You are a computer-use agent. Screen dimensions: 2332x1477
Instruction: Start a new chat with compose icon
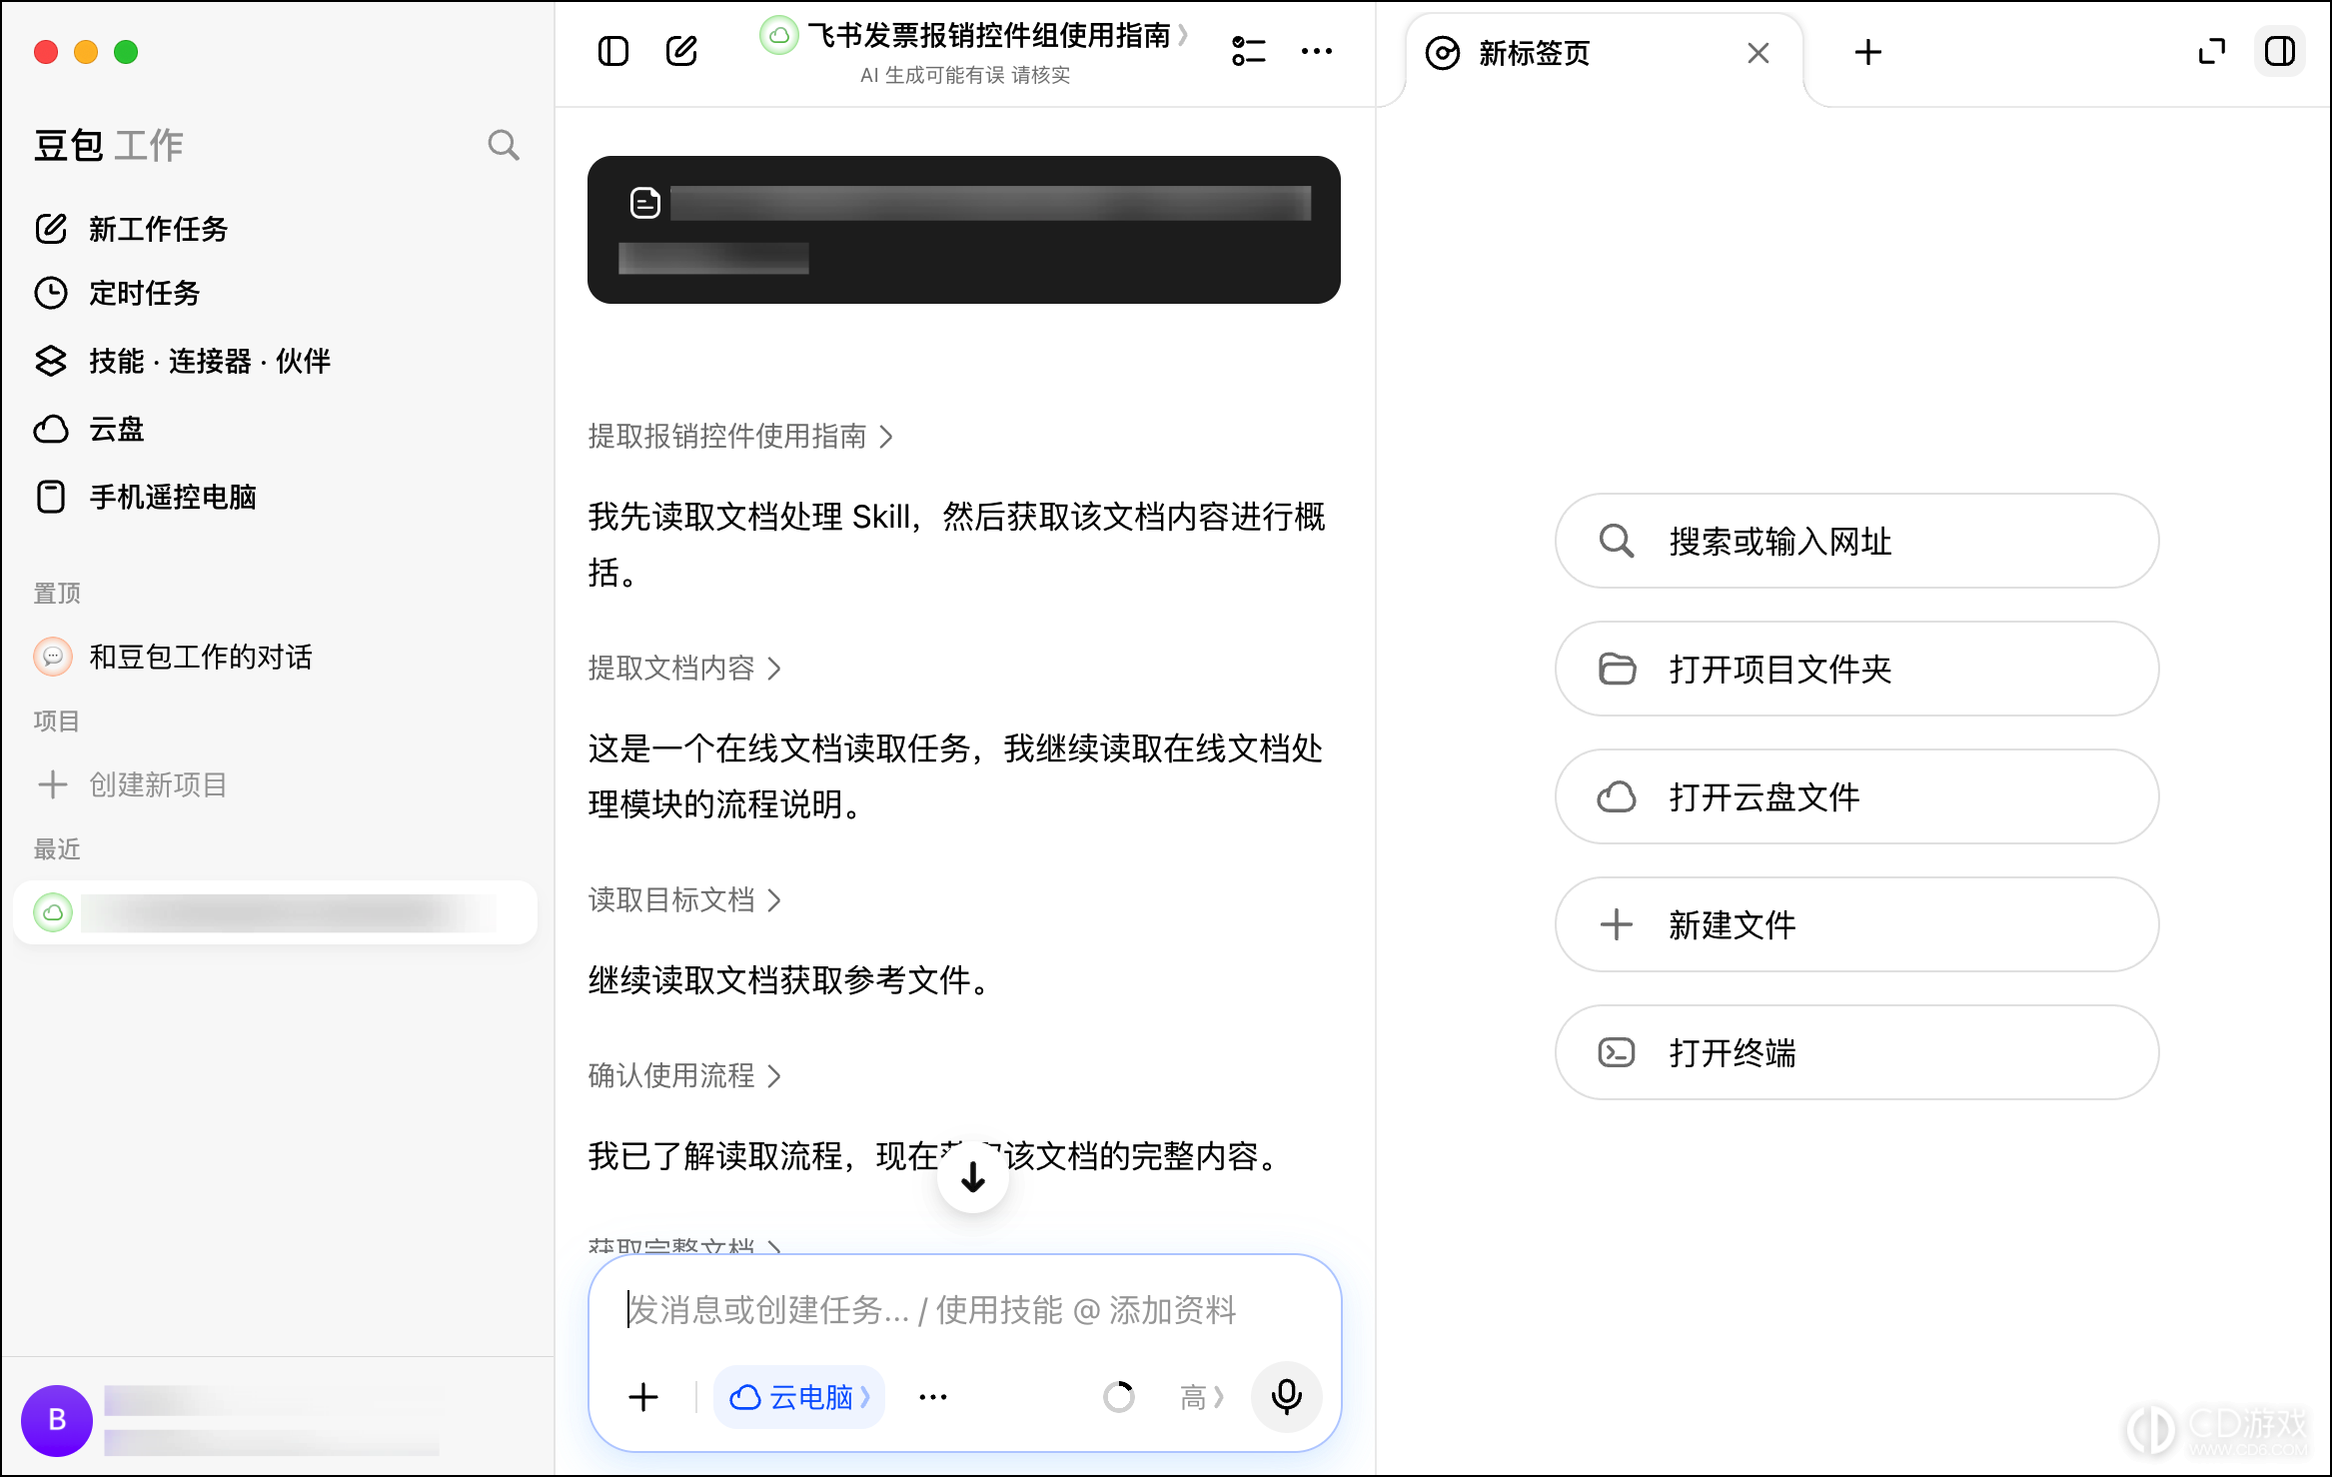tap(681, 51)
